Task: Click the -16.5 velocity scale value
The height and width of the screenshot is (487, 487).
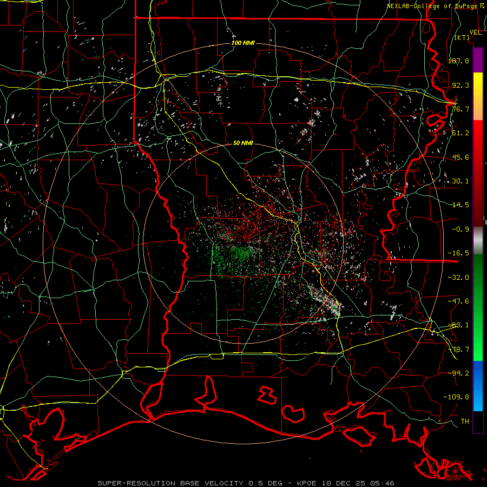Action: pos(458,253)
